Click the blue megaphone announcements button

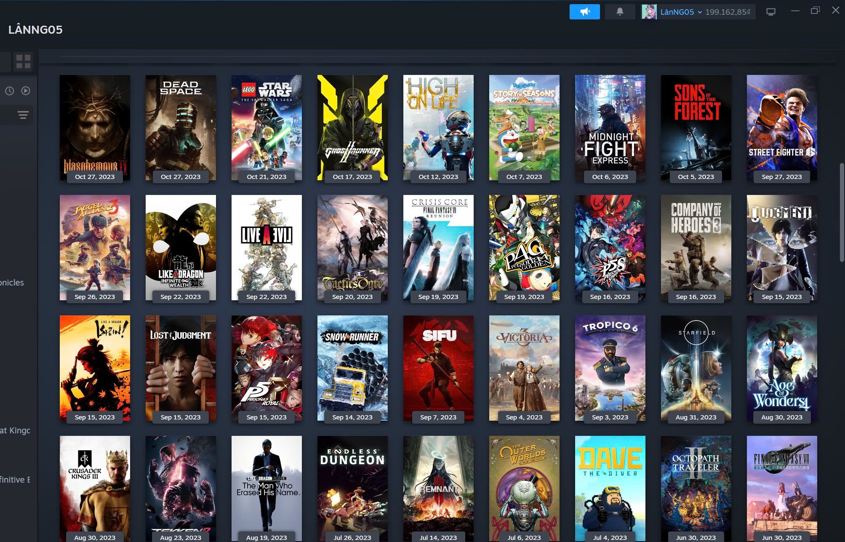(584, 12)
